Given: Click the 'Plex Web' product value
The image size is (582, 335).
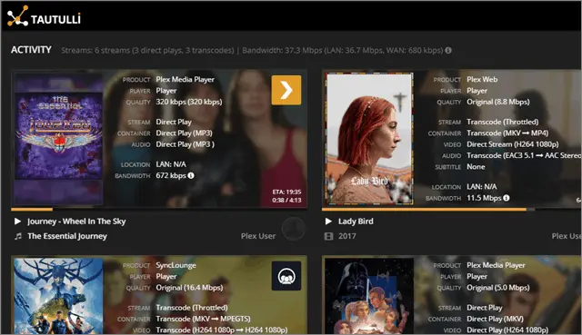Looking at the screenshot, I should (482, 79).
